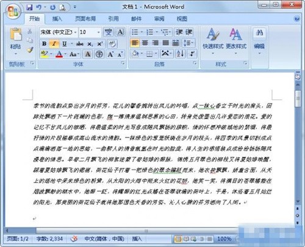Viewport: 305px width, 247px height.
Task: Expand the font size dropdown
Action: click(x=98, y=32)
